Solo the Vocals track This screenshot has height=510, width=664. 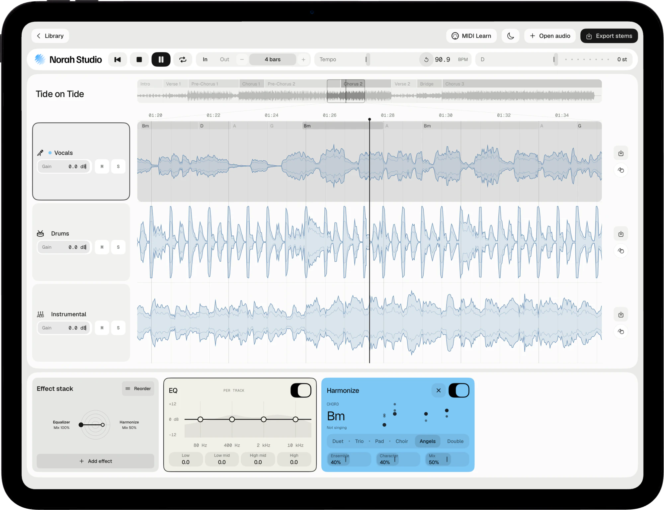(118, 167)
